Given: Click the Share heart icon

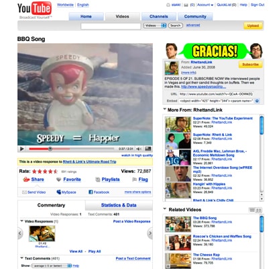Looking at the screenshot, I should click(x=26, y=180).
